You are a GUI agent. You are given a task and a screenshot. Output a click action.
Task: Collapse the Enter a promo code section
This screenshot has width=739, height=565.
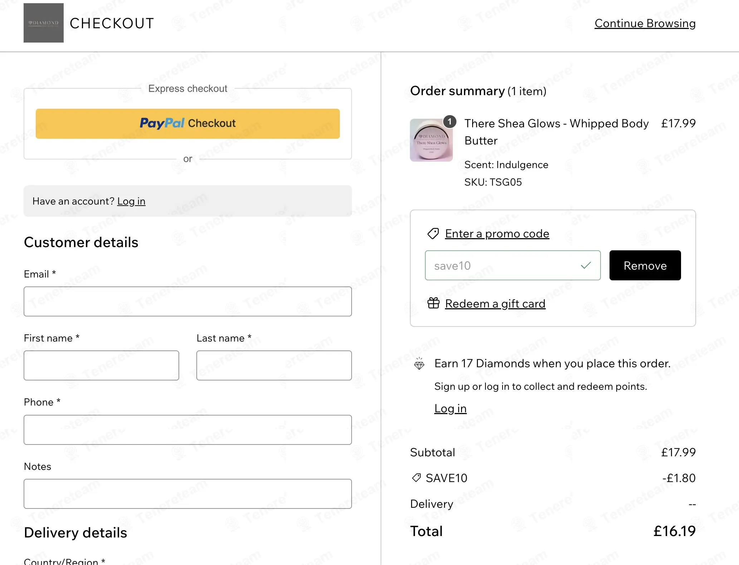[497, 234]
